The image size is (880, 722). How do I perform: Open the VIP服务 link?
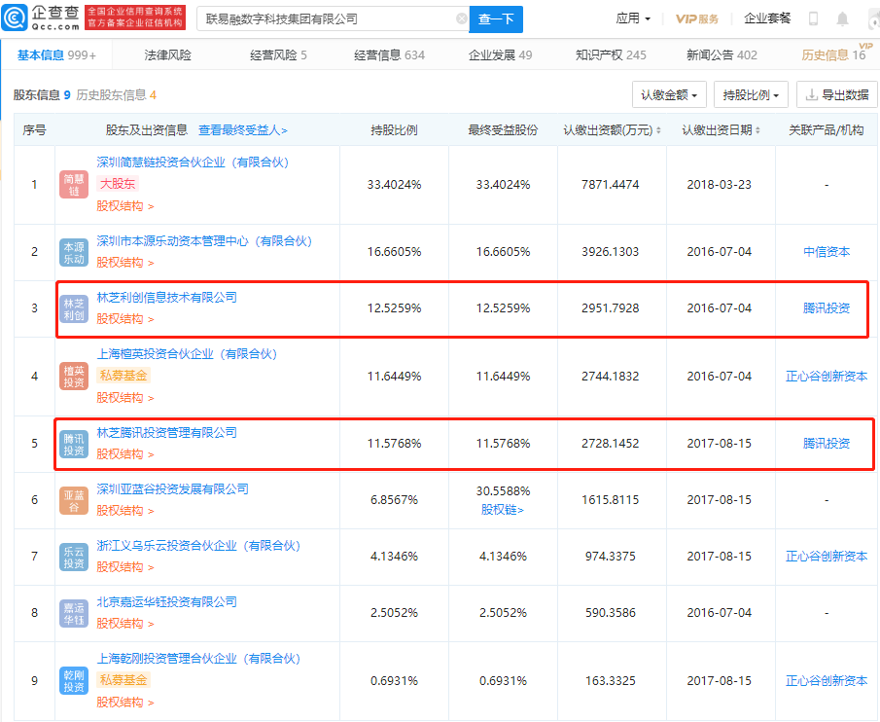pos(697,19)
